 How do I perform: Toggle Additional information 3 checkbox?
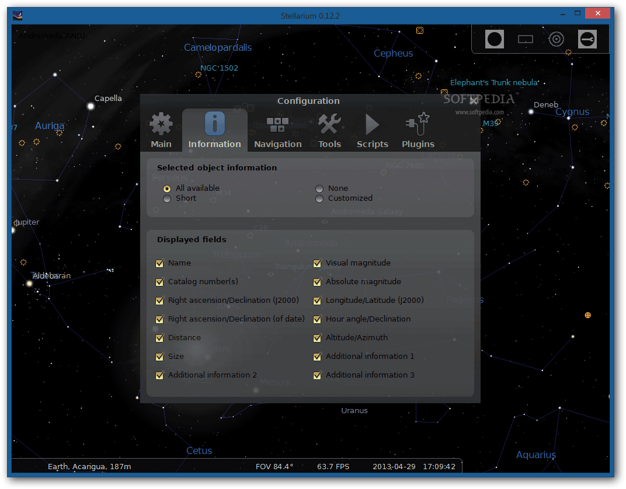pos(318,375)
